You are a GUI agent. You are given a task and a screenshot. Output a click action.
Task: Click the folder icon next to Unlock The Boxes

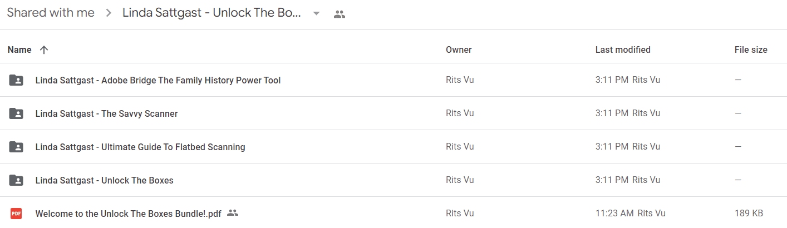[17, 180]
